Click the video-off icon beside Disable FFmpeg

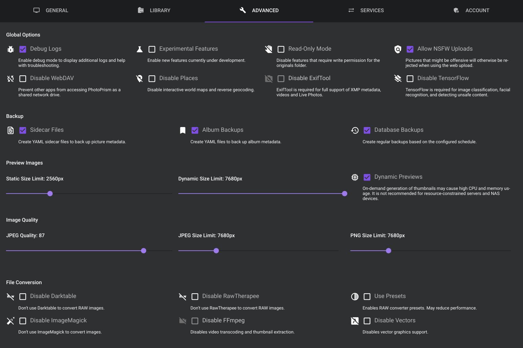click(183, 321)
